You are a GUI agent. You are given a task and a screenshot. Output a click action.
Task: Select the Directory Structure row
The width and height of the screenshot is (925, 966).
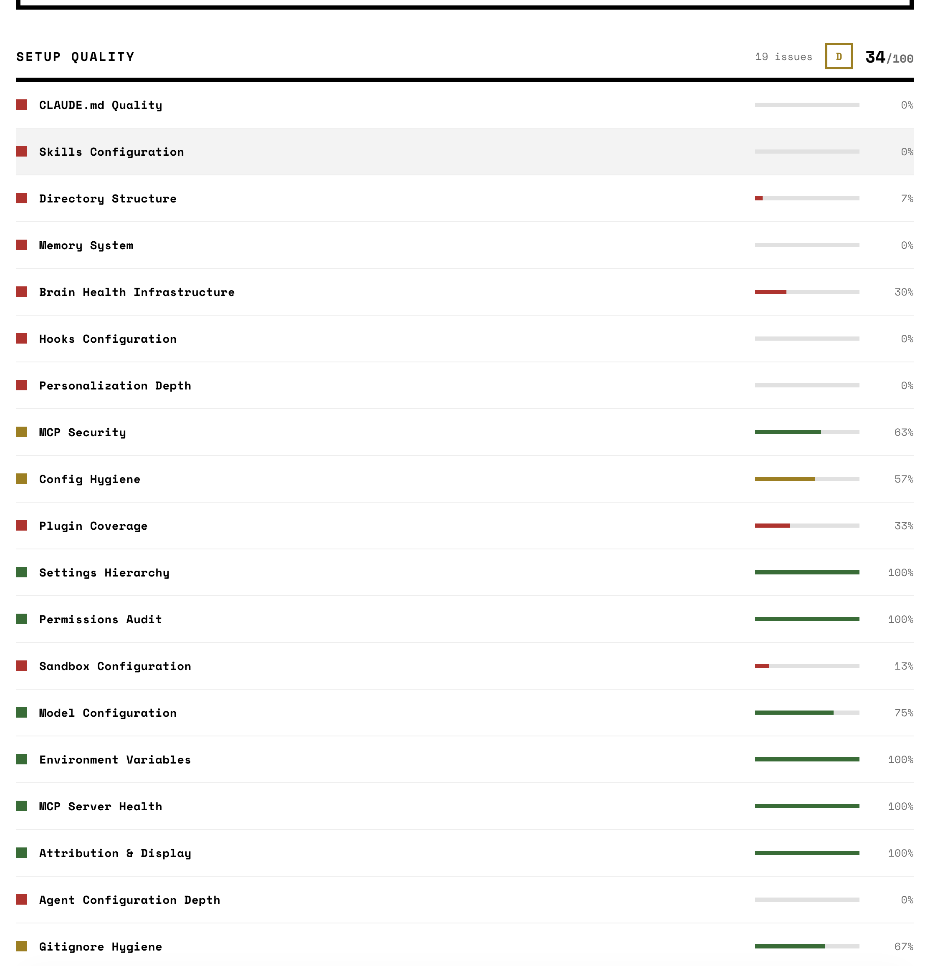click(x=108, y=198)
